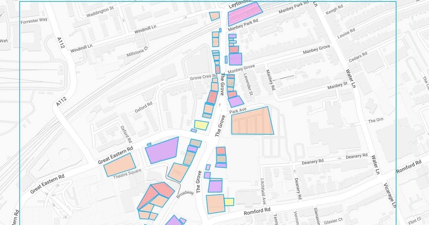Select the purple square next to Manbey Grove junction
Screen dimensions: 429x225
(x=235, y=59)
